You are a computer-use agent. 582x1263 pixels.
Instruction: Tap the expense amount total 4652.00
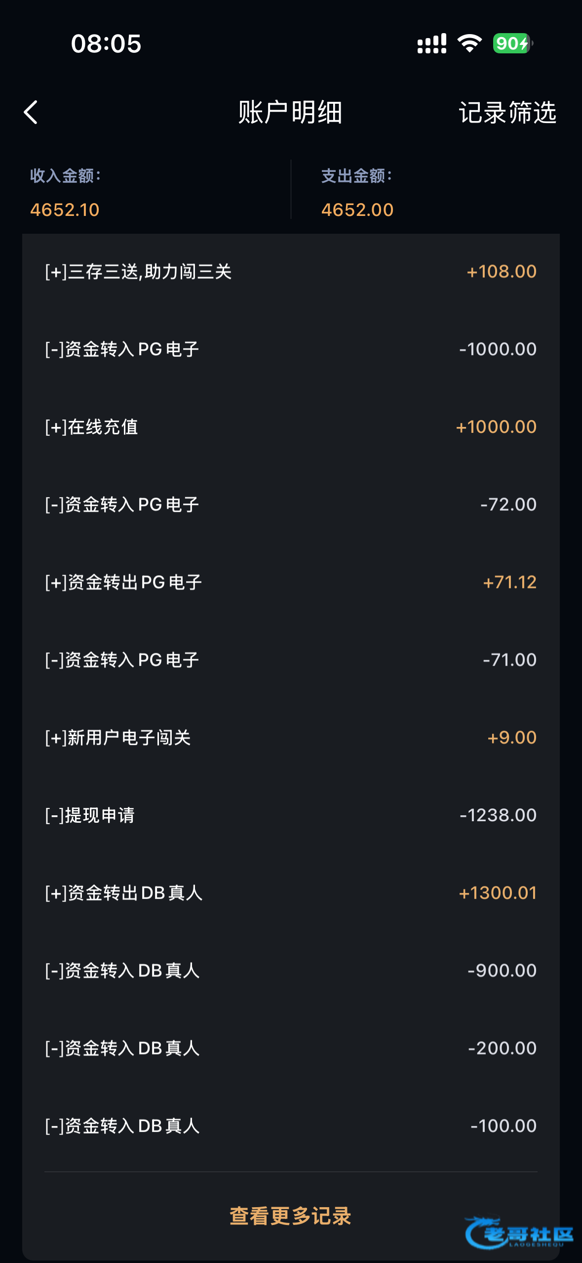coord(357,210)
